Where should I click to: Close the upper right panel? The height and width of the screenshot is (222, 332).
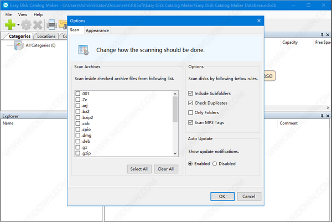coord(328,34)
